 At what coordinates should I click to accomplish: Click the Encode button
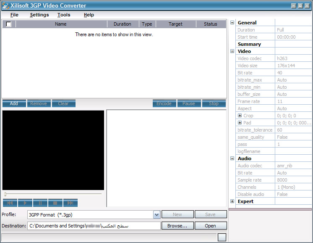(x=164, y=103)
